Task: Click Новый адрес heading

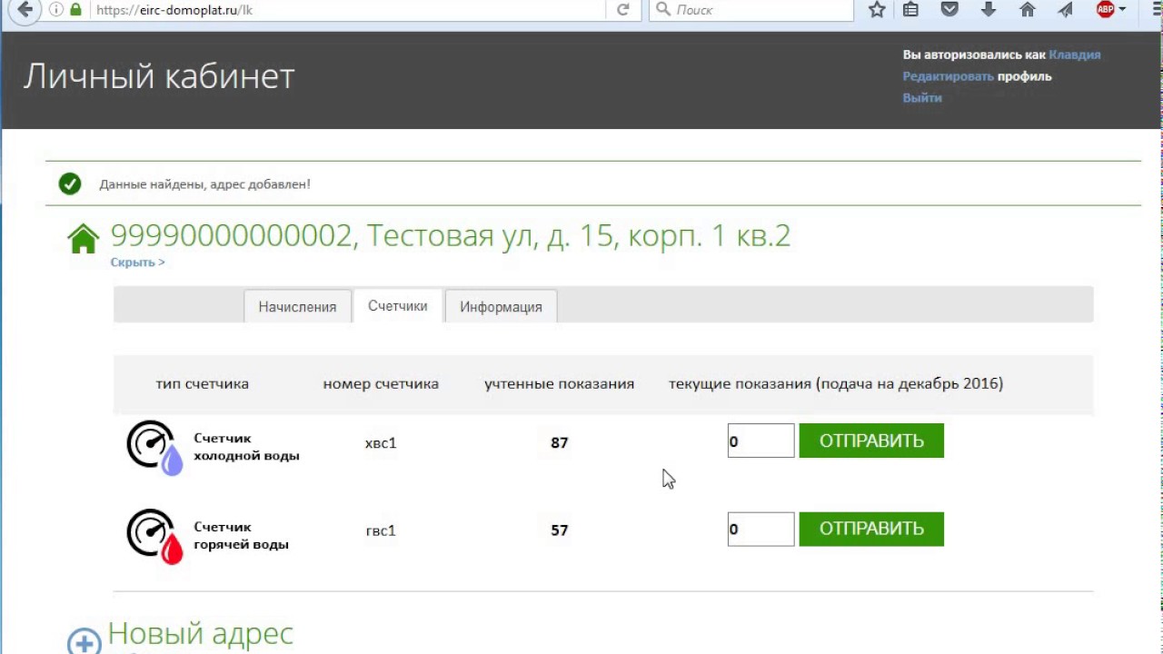Action: click(201, 633)
